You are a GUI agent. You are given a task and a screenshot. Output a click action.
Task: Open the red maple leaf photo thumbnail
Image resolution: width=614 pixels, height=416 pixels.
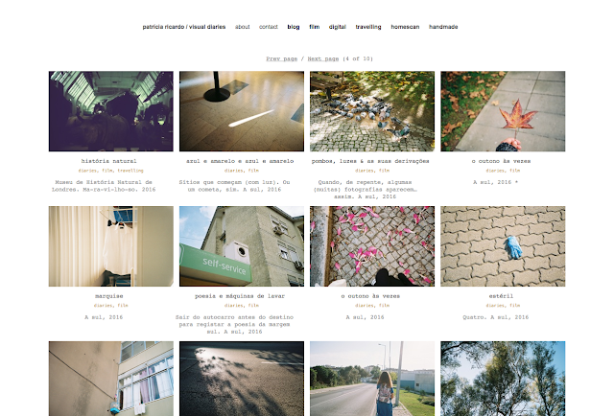click(503, 111)
